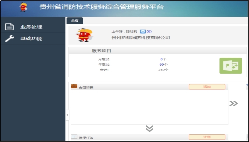Click the 月增加 0 count link
Screen dimensions: 249x142
click(x=162, y=59)
